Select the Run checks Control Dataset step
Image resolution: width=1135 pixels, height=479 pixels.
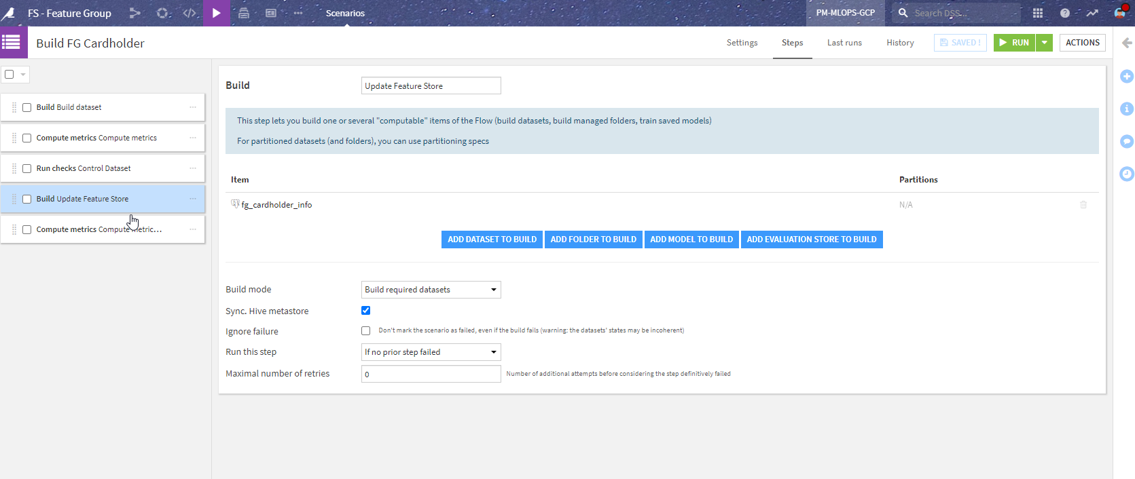coord(103,168)
